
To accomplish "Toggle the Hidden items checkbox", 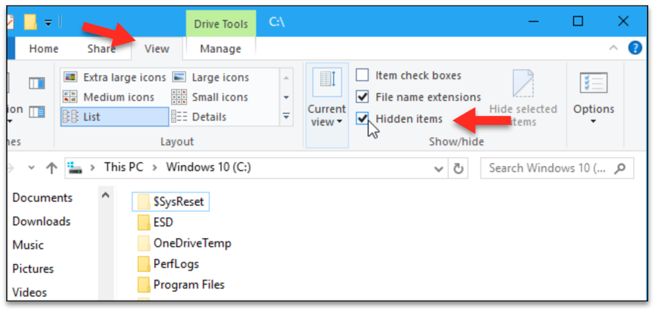I will [362, 119].
